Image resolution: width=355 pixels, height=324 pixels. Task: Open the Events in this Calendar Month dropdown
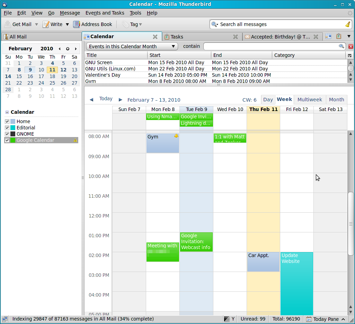pyautogui.click(x=132, y=46)
